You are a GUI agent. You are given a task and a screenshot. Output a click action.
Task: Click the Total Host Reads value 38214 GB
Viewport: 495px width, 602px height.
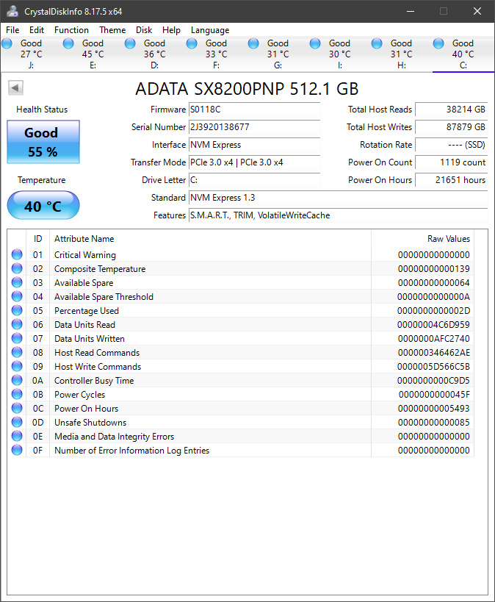tap(451, 110)
